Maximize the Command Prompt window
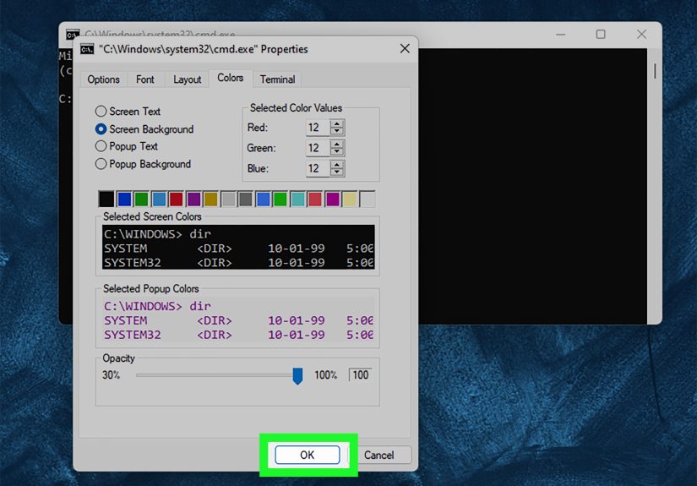697x486 pixels. 601,35
